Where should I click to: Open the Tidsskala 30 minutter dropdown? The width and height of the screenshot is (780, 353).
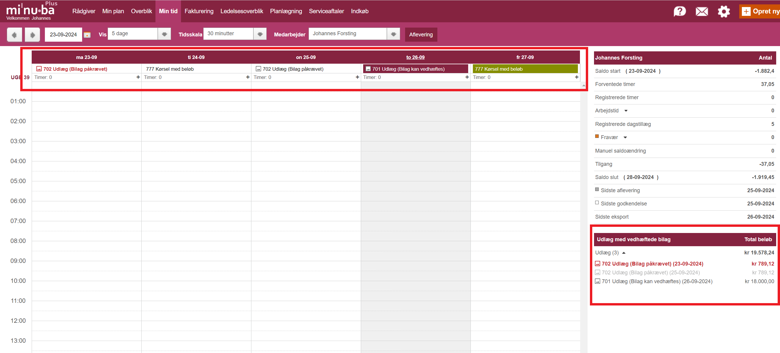pyautogui.click(x=260, y=34)
